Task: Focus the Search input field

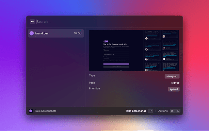Action: point(98,22)
